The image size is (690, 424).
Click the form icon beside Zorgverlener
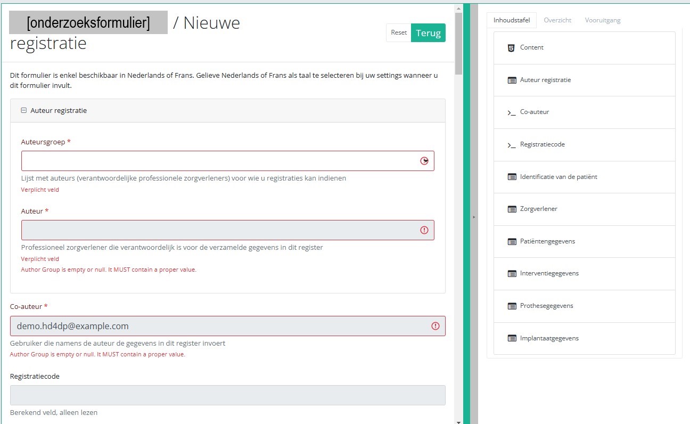point(512,209)
